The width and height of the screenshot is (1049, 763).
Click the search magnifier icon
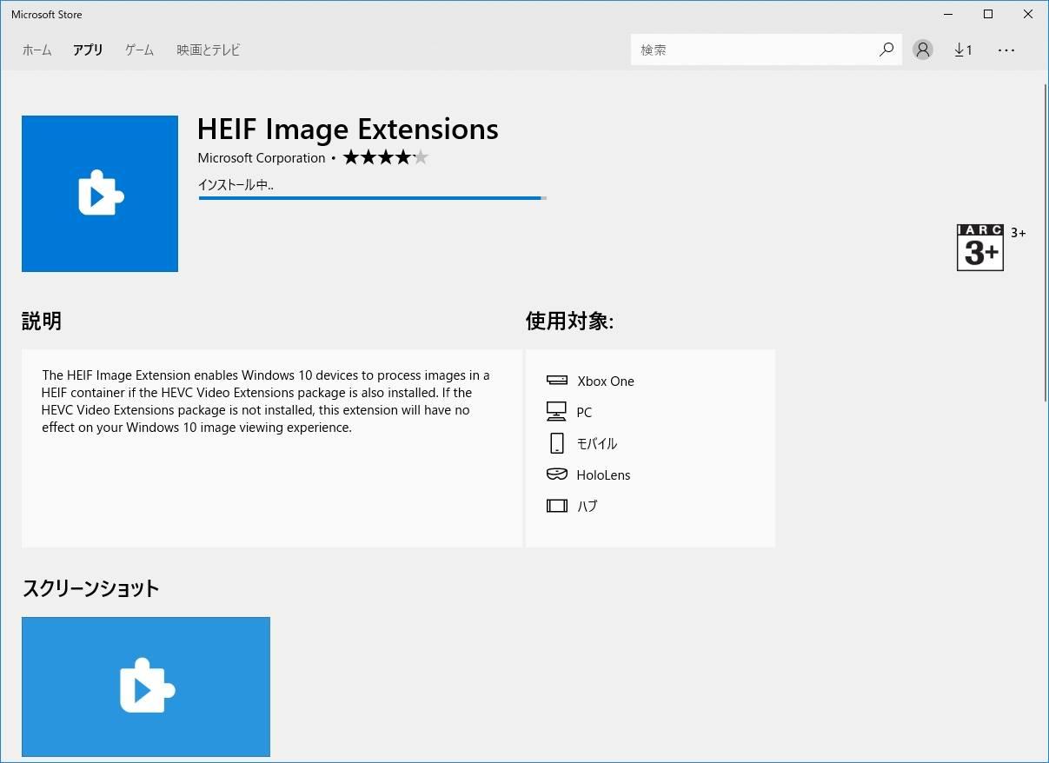click(x=886, y=50)
